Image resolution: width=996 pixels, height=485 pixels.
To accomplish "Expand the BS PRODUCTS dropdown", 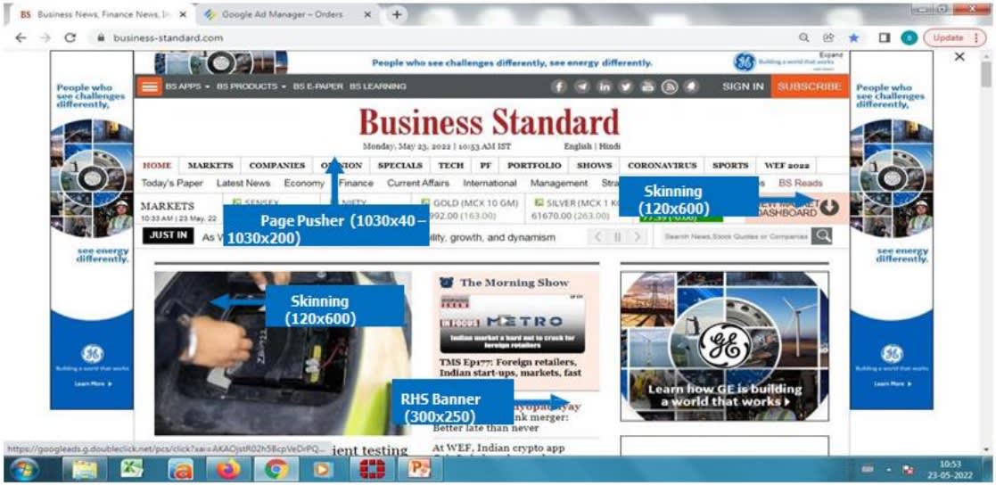I will [251, 86].
